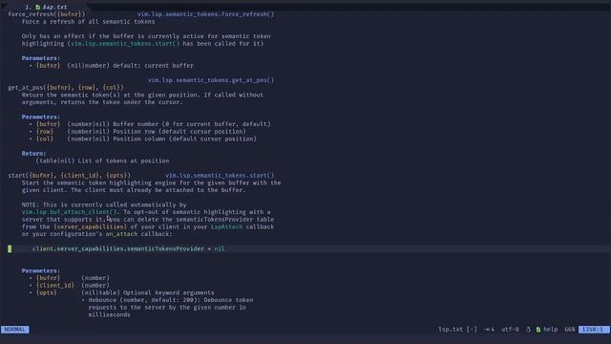
Task: Click the client.server_capabilities.semanticTokensProvider code line
Action: [128, 248]
